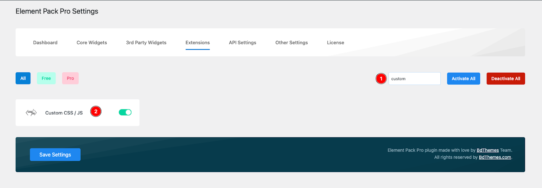Switch to the License tab
The height and width of the screenshot is (188, 542).
click(336, 43)
